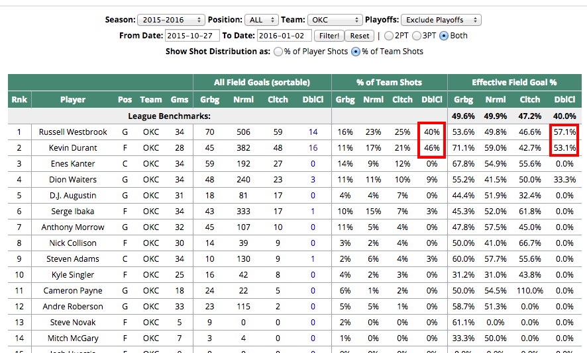587x353 pixels.
Task: Open the Position dropdown set to ALL
Action: coord(261,20)
